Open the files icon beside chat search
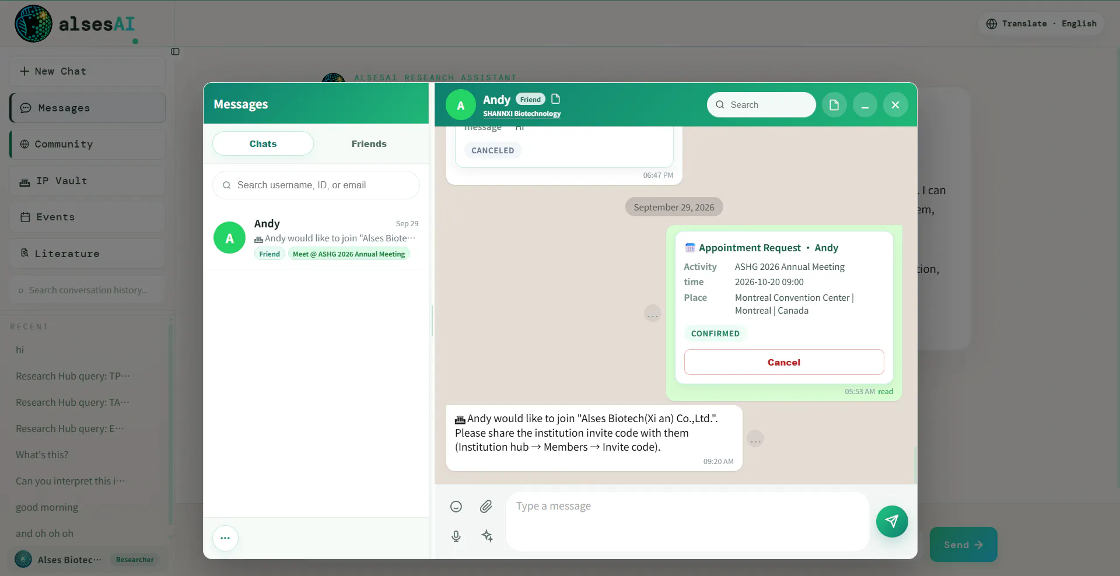Image resolution: width=1120 pixels, height=576 pixels. coord(834,105)
